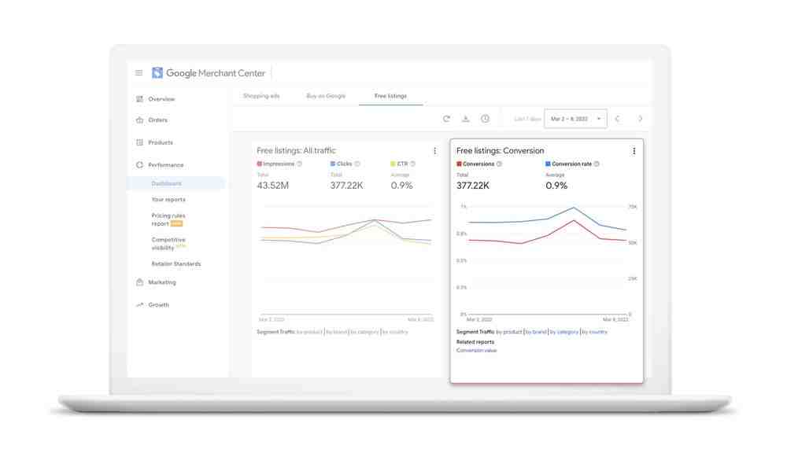The width and height of the screenshot is (787, 475).
Task: Open Orders in the sidebar
Action: click(x=158, y=120)
